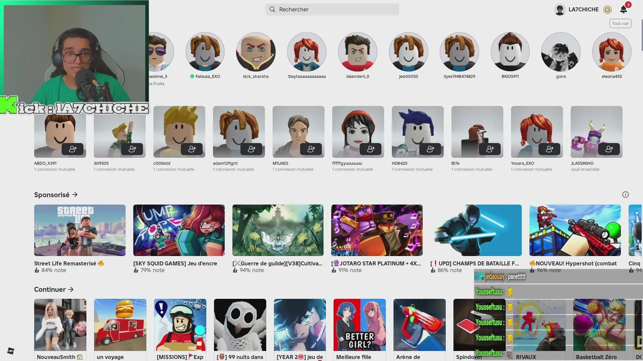Open Meilleure fille game tile
Image resolution: width=643 pixels, height=361 pixels.
coord(360,325)
